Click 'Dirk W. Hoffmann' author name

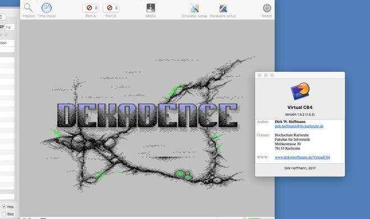[290, 122]
